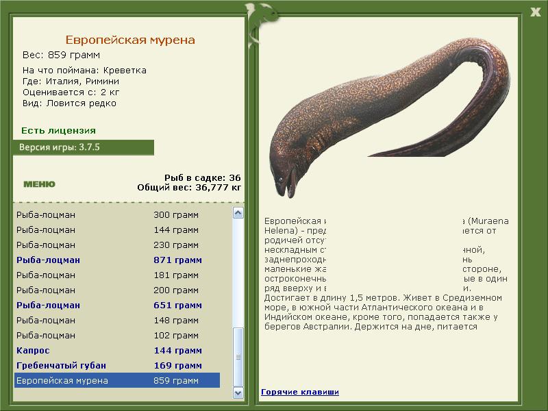This screenshot has height=411, width=548.
Task: Select Капрос 144 грамм row
Action: pos(117,350)
